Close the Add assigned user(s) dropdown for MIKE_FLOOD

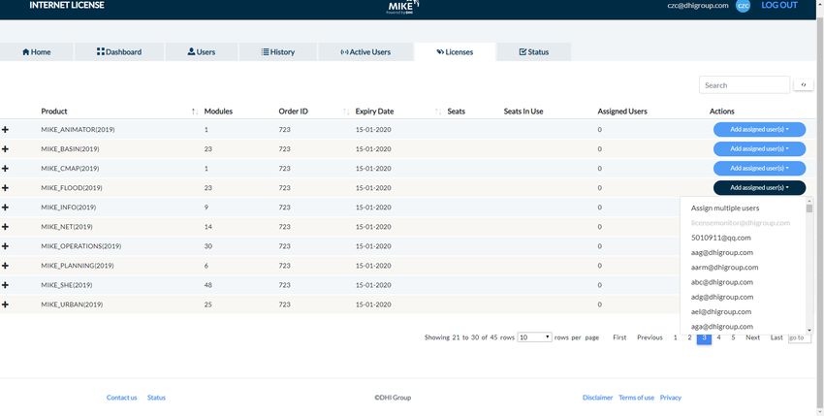click(759, 188)
